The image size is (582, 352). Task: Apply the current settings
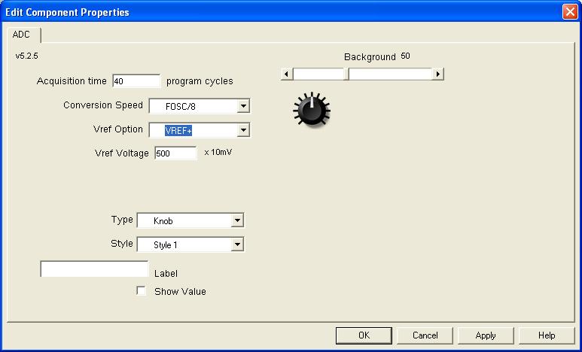(x=486, y=335)
